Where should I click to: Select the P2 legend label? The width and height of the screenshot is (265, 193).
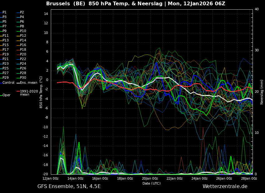(22, 12)
